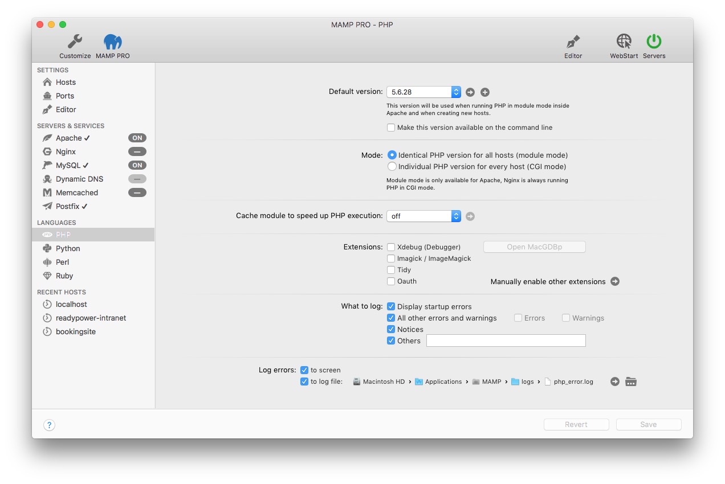This screenshot has height=484, width=725.
Task: Uncheck the Others checkbox
Action: [x=391, y=341]
